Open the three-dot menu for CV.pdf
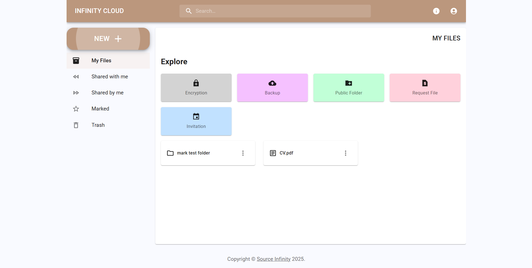The width and height of the screenshot is (532, 268). point(345,153)
